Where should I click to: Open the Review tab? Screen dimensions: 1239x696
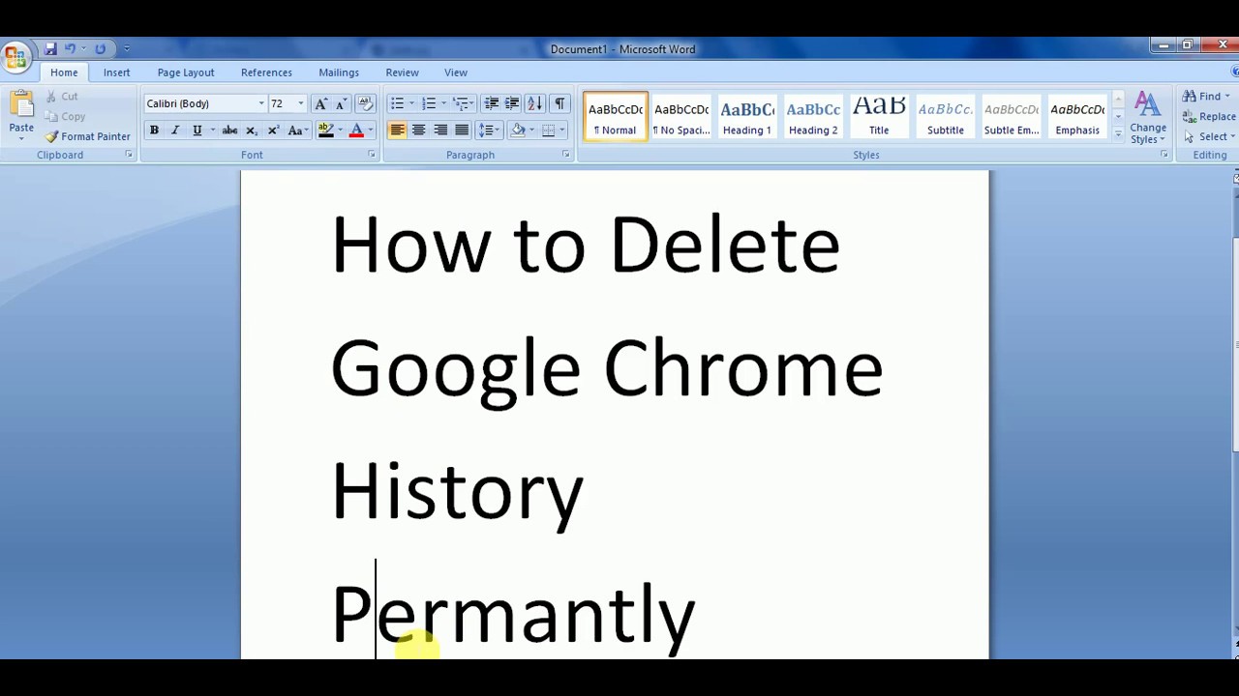402,72
